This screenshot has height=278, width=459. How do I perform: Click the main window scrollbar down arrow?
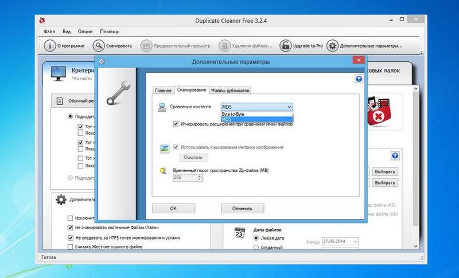[415, 246]
